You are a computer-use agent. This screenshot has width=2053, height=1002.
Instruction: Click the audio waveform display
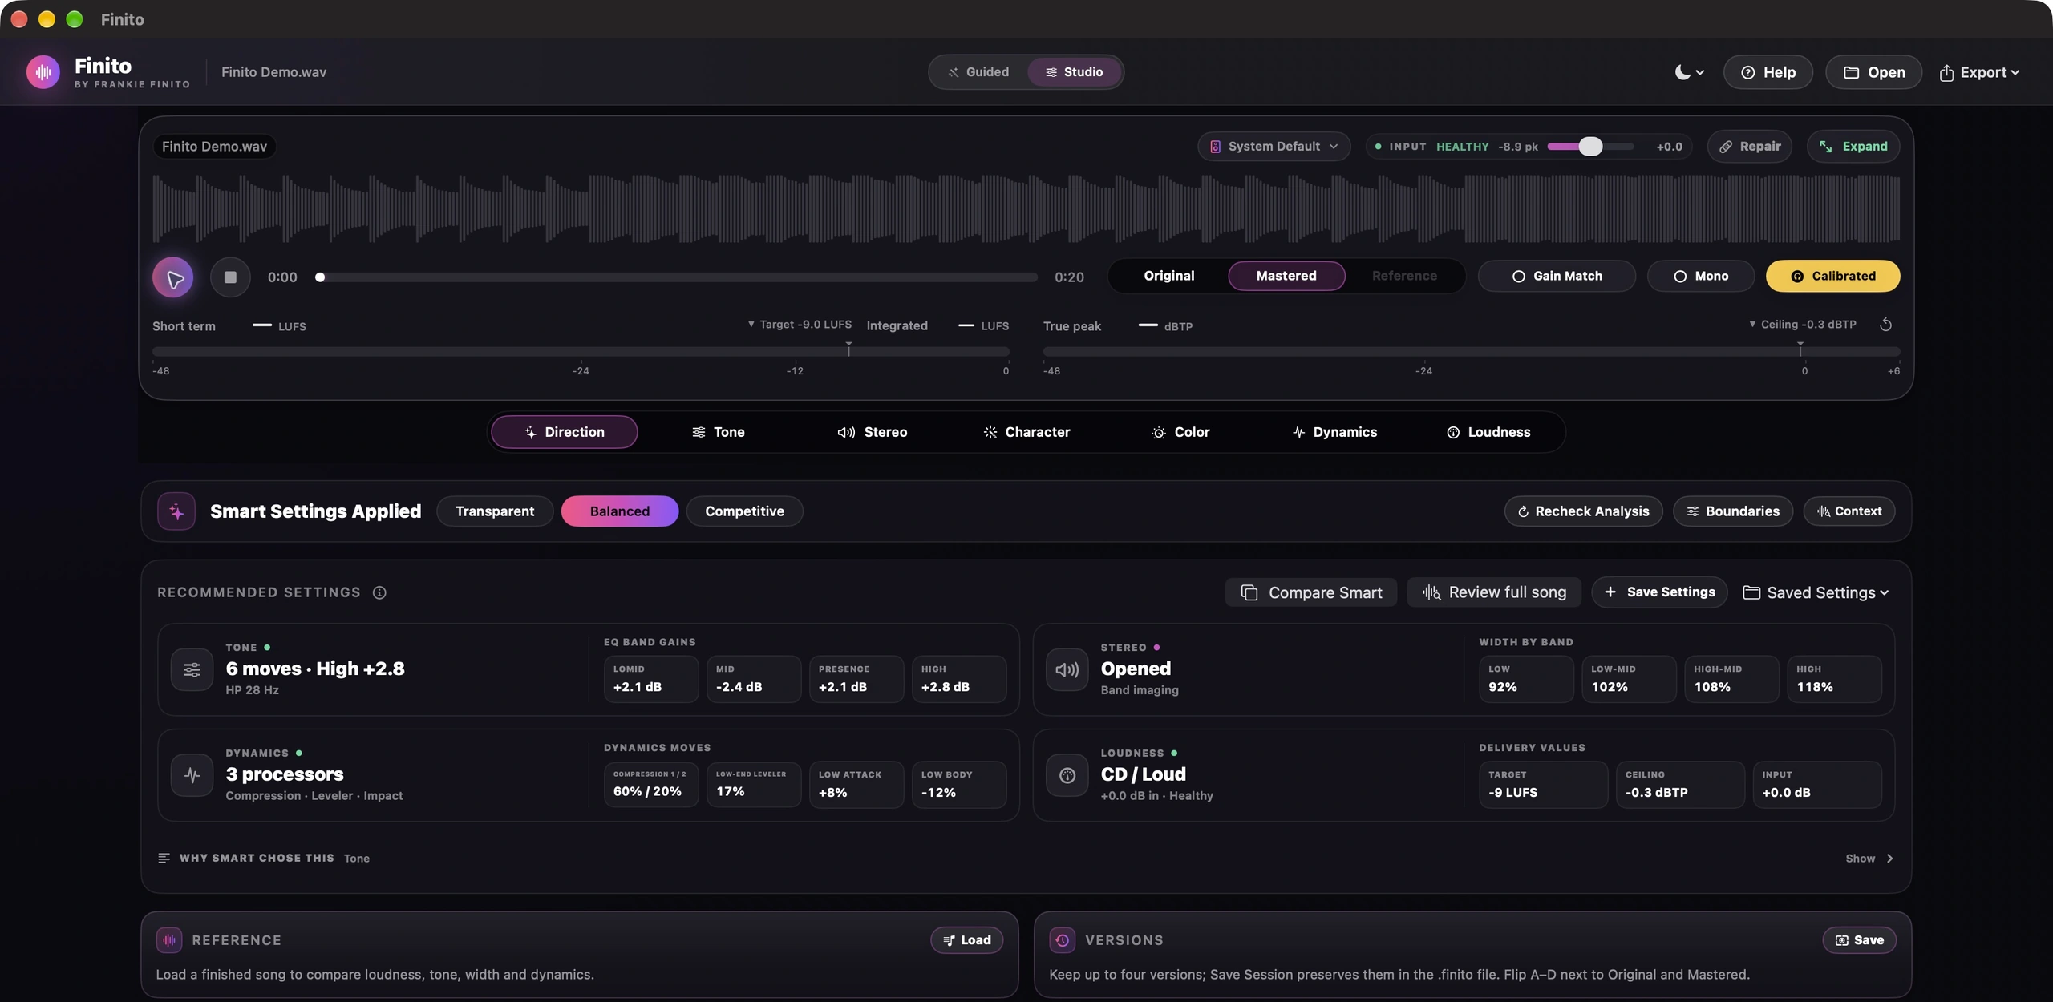tap(1026, 208)
